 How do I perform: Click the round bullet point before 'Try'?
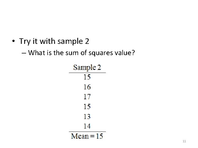13,42
